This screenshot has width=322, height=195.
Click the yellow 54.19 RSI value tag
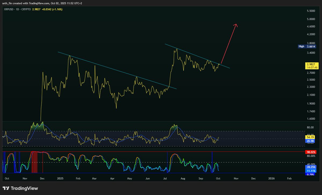pyautogui.click(x=310, y=137)
